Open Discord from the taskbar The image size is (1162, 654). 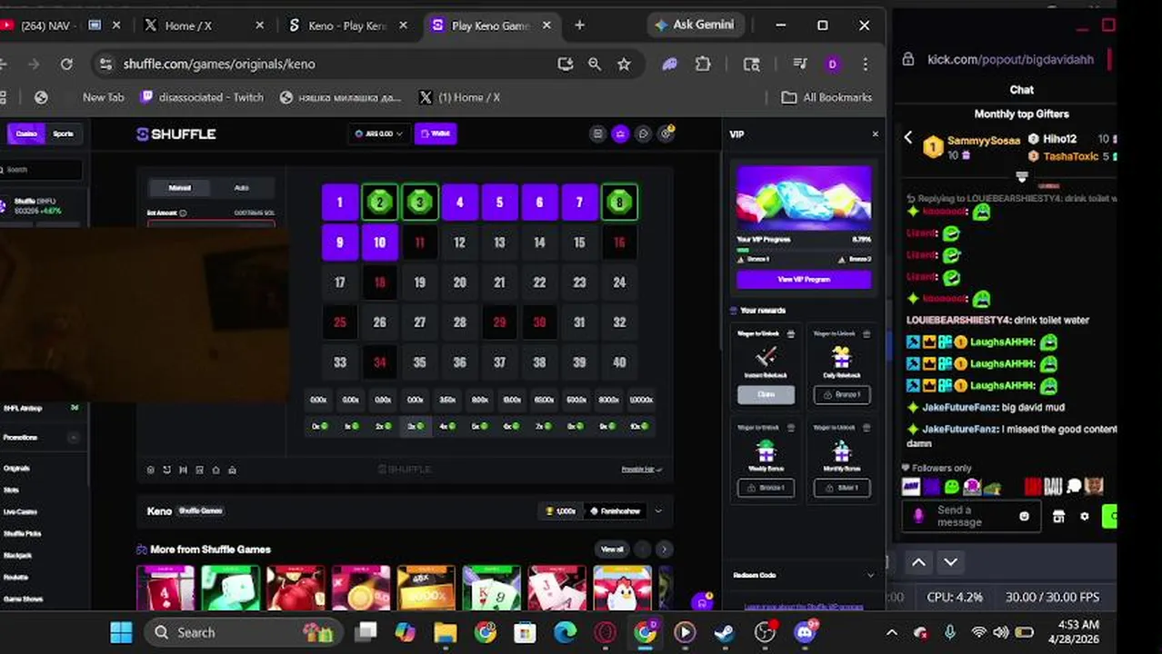pos(805,632)
